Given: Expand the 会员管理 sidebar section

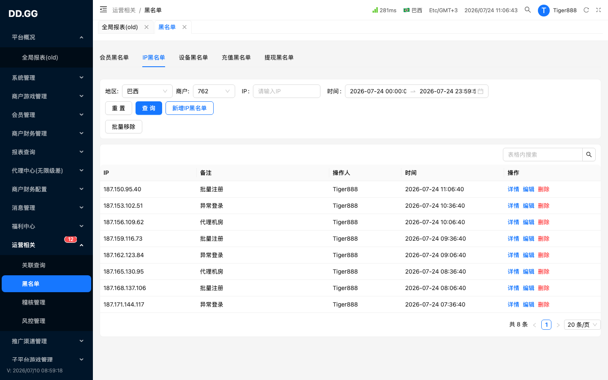Looking at the screenshot, I should [46, 115].
